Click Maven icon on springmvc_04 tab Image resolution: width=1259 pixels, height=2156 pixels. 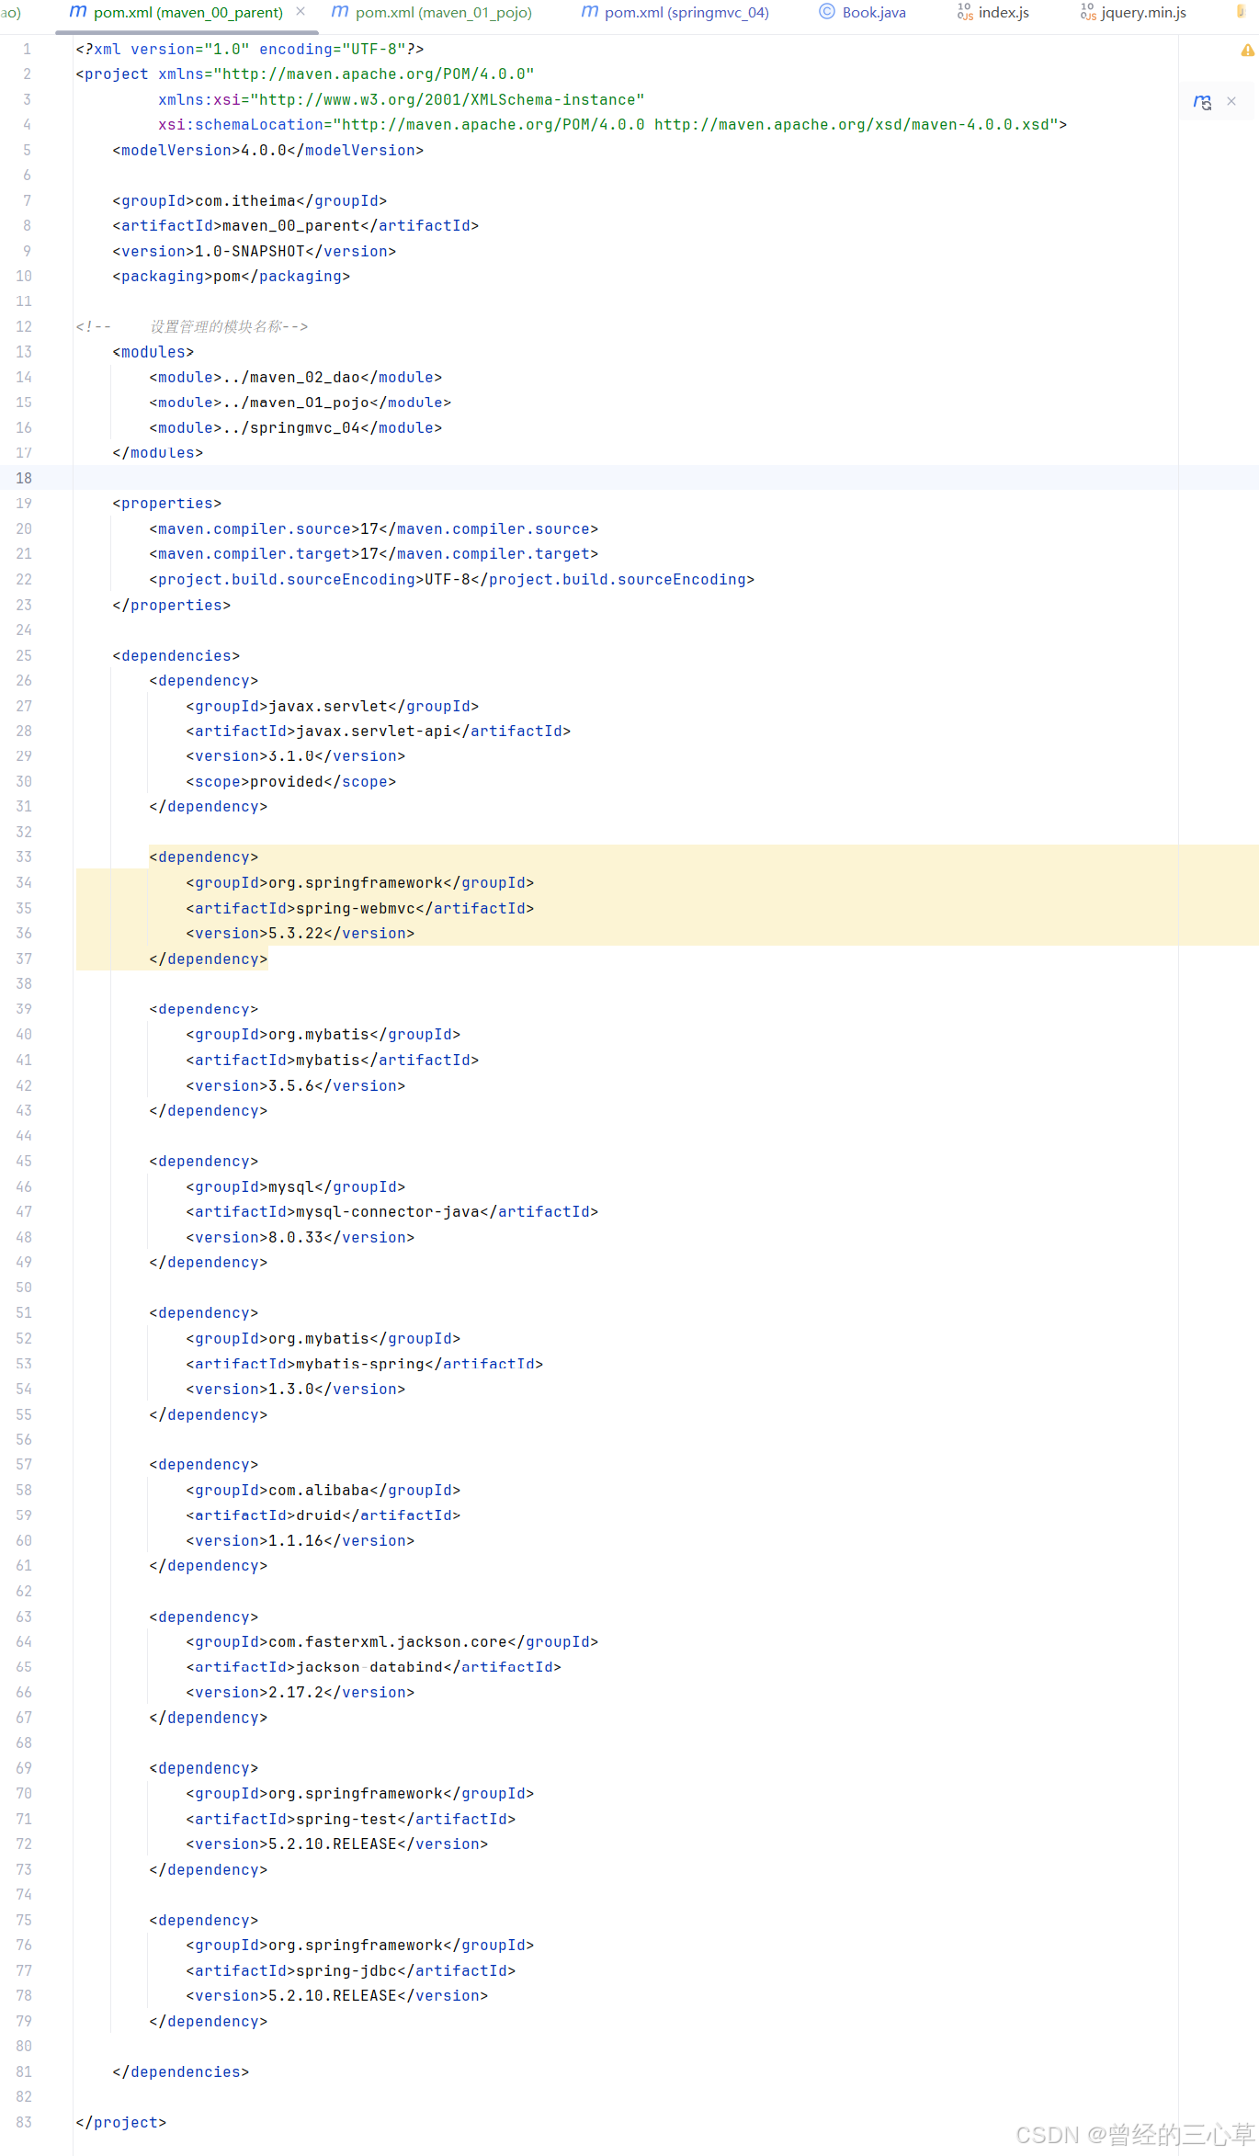tap(589, 12)
